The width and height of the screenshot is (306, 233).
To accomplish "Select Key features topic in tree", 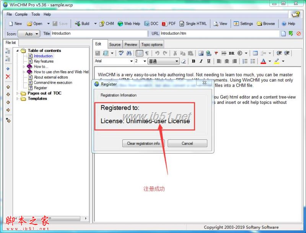I will tap(44, 61).
